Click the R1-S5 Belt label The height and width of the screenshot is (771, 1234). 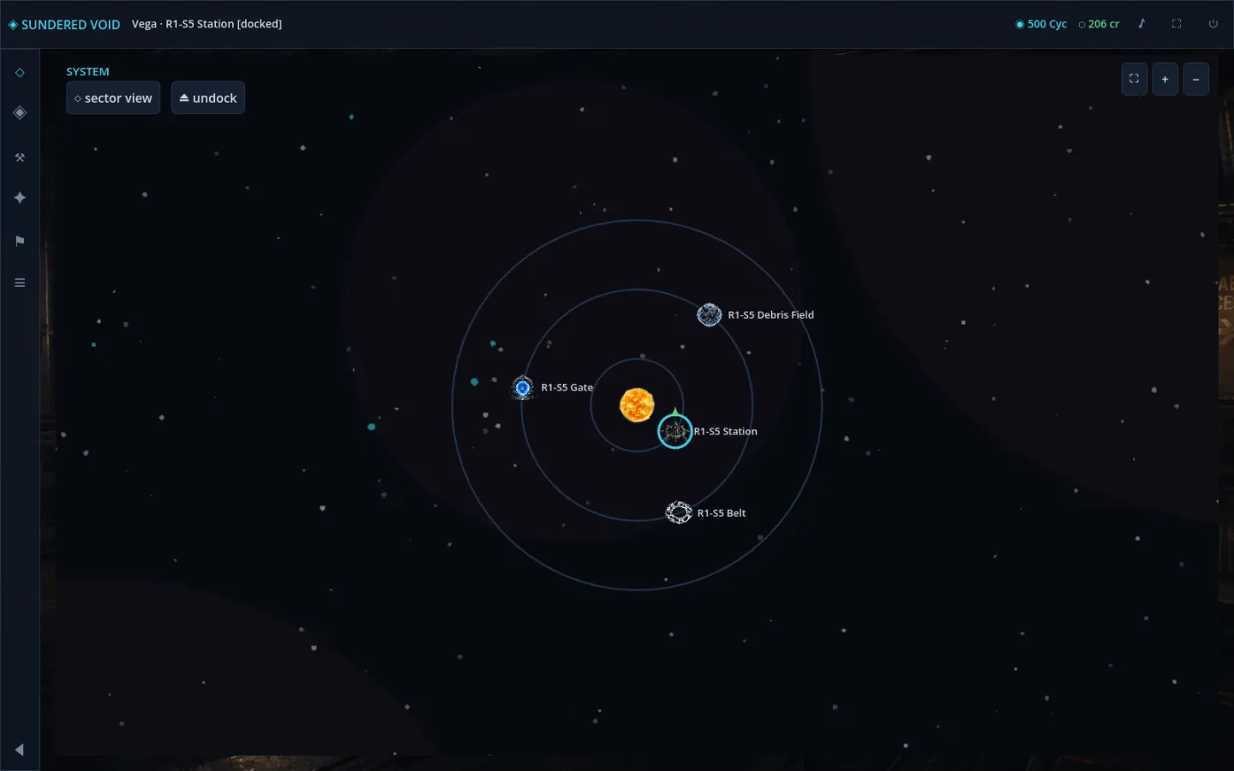tap(722, 513)
